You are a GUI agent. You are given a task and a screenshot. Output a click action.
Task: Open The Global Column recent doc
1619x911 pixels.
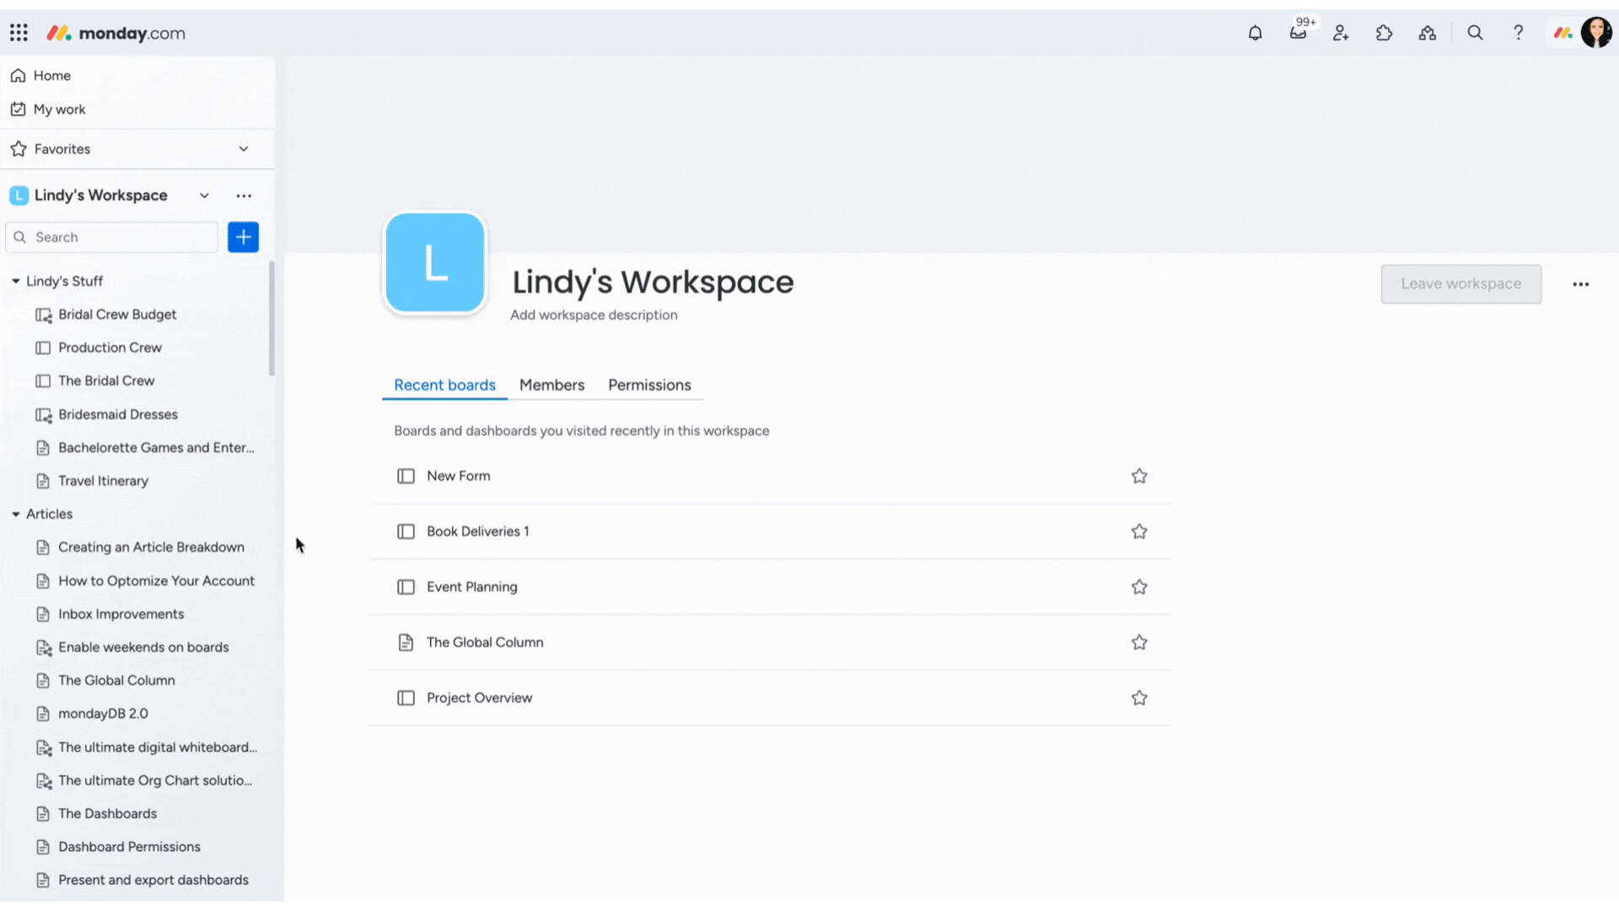click(770, 643)
